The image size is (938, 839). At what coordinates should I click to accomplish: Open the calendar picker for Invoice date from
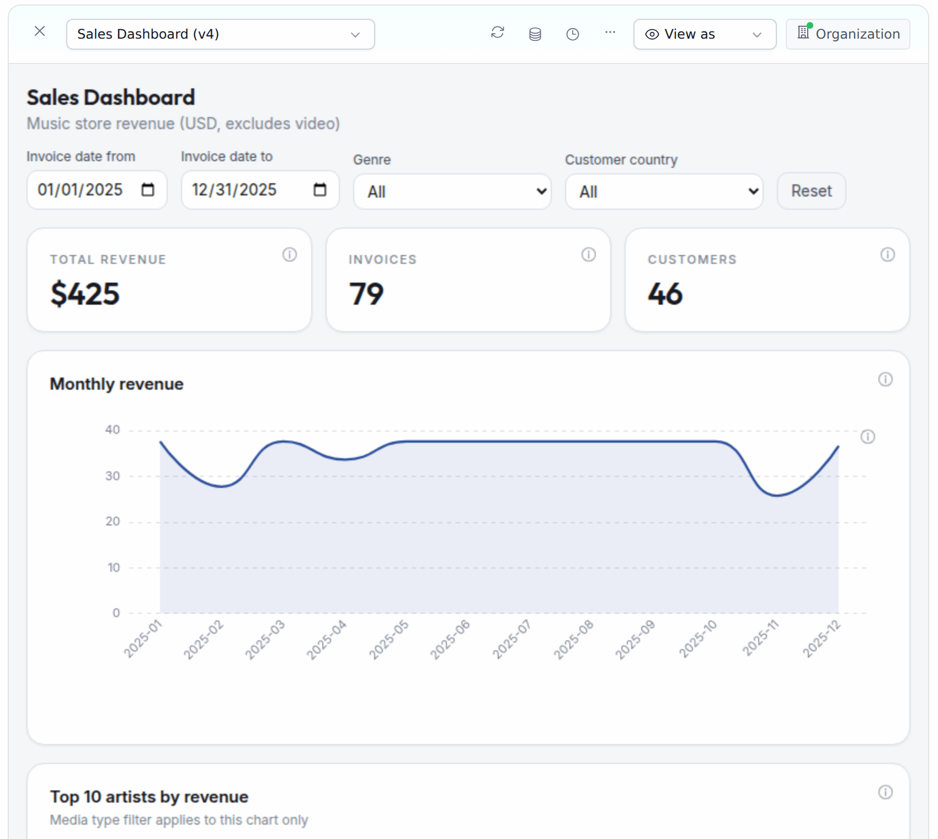(148, 190)
